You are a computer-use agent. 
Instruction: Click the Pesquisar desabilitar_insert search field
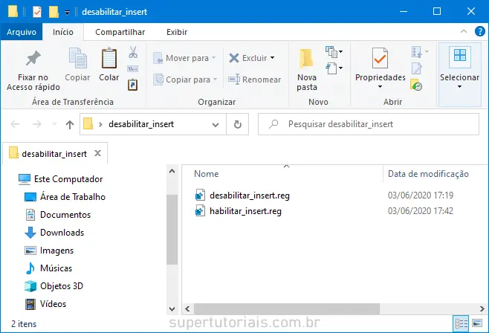pos(372,124)
